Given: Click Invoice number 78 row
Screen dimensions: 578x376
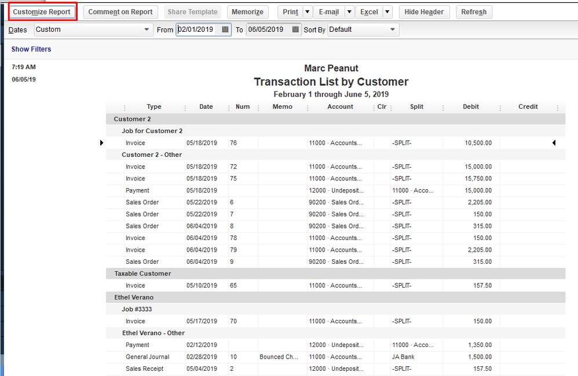Looking at the screenshot, I should tap(335, 238).
